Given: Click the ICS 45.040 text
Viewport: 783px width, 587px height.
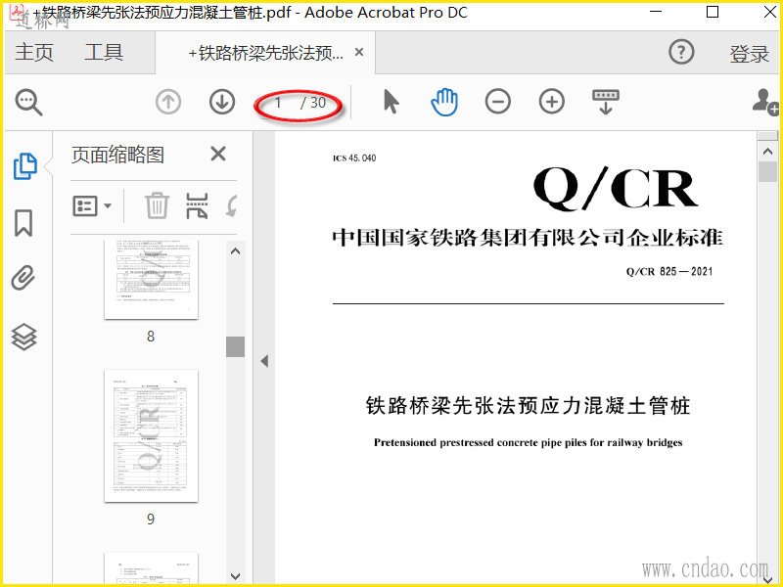Looking at the screenshot, I should pyautogui.click(x=354, y=158).
